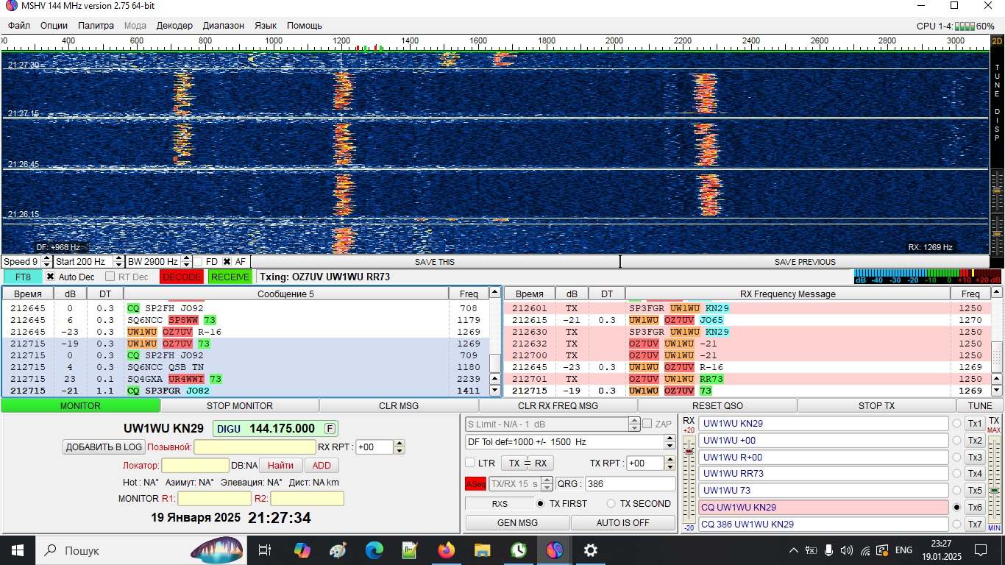Click the TX RPT +00 spinner arrows

670,463
